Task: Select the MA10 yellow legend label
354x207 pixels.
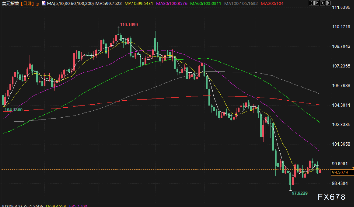Action: pyautogui.click(x=139, y=4)
